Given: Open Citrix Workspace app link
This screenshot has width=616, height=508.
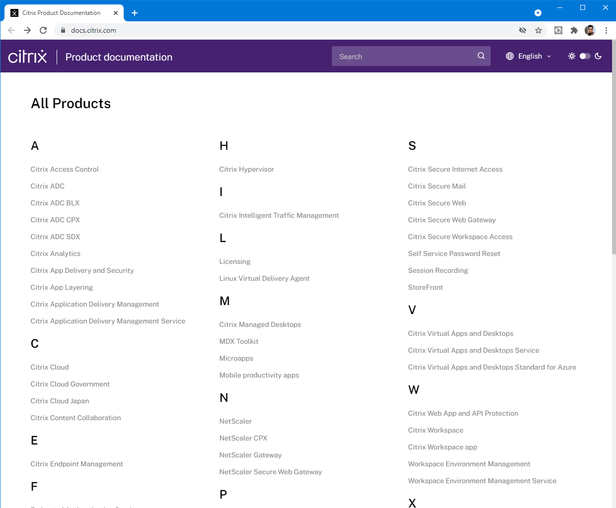Looking at the screenshot, I should (x=443, y=447).
